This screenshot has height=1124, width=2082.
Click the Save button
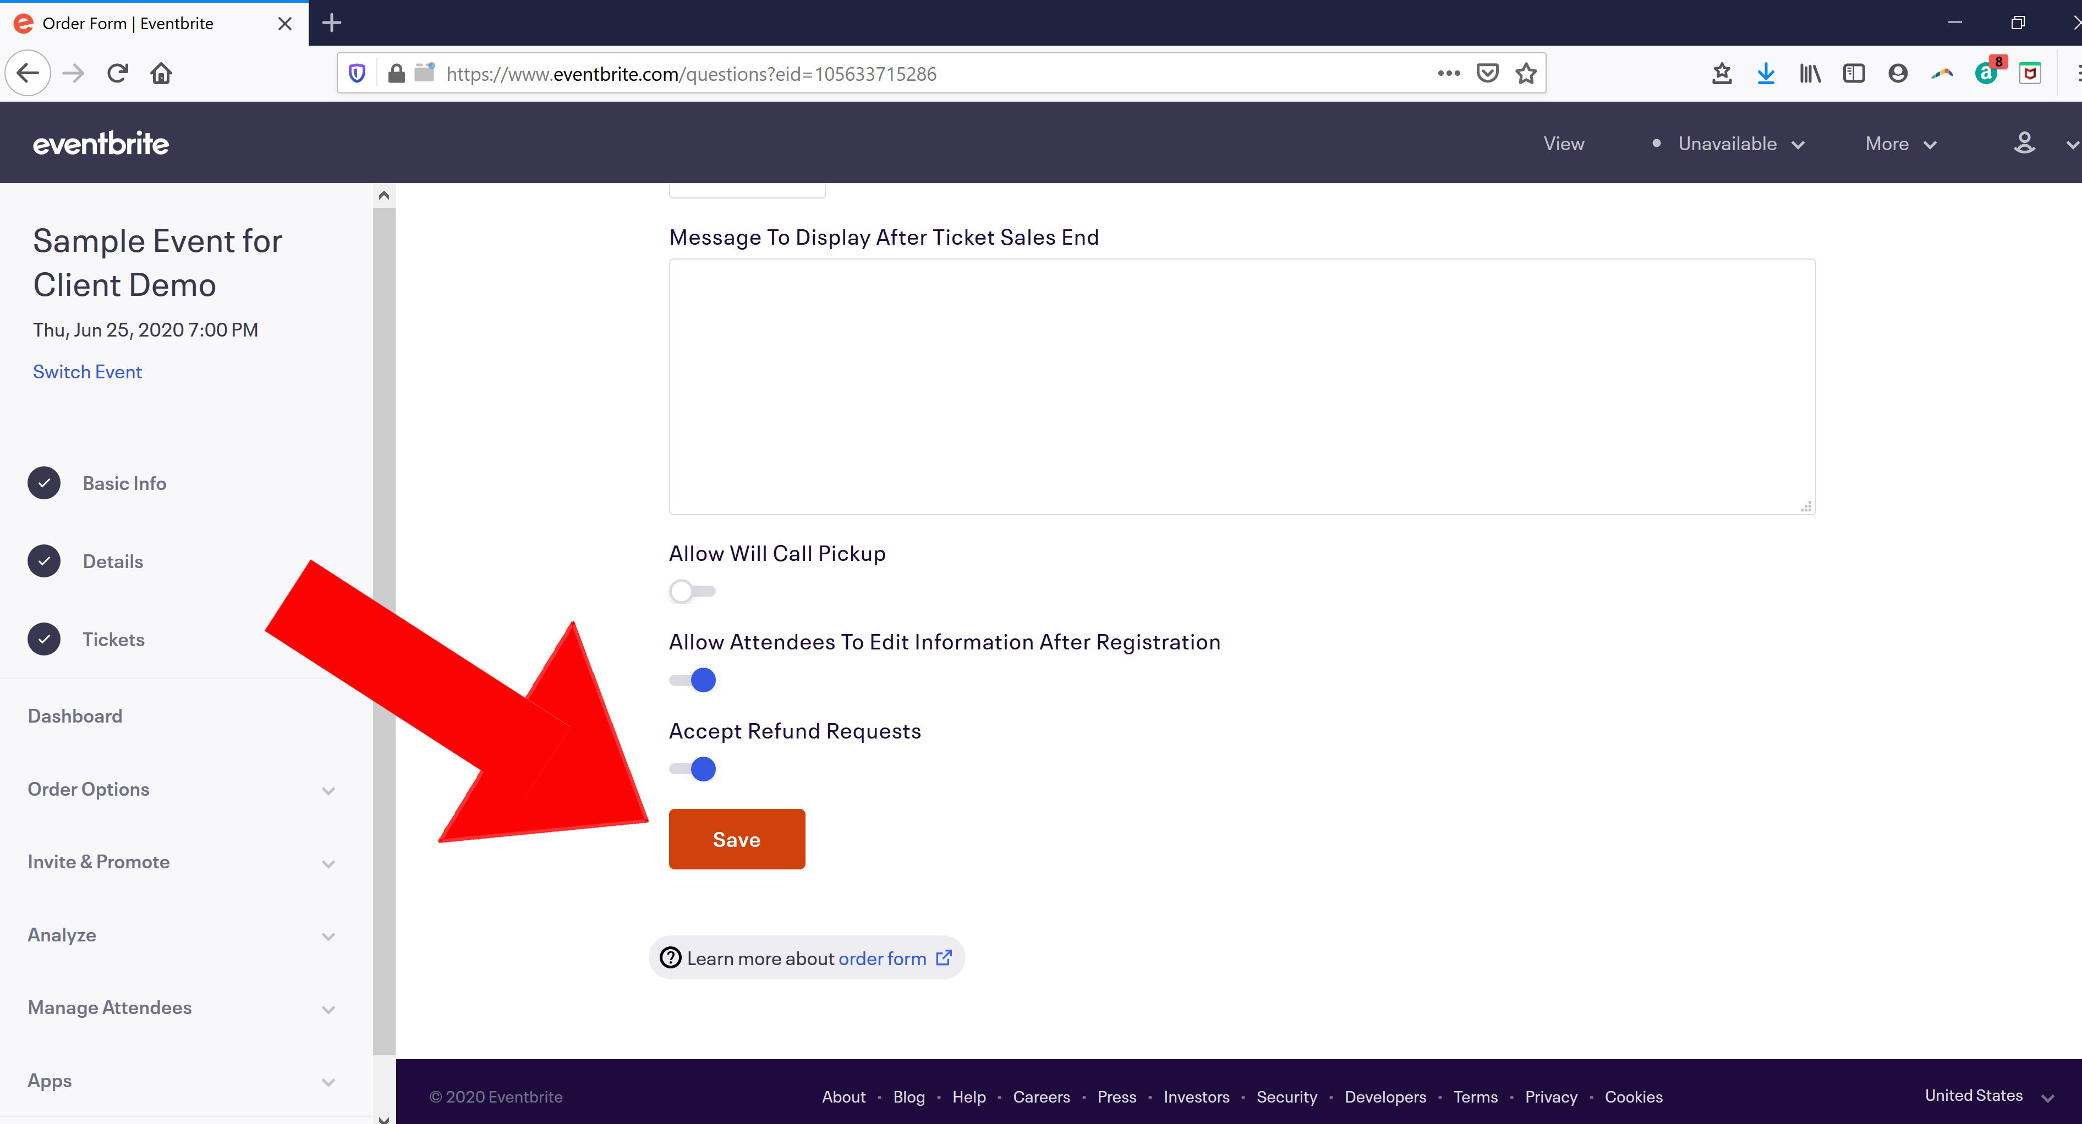737,839
